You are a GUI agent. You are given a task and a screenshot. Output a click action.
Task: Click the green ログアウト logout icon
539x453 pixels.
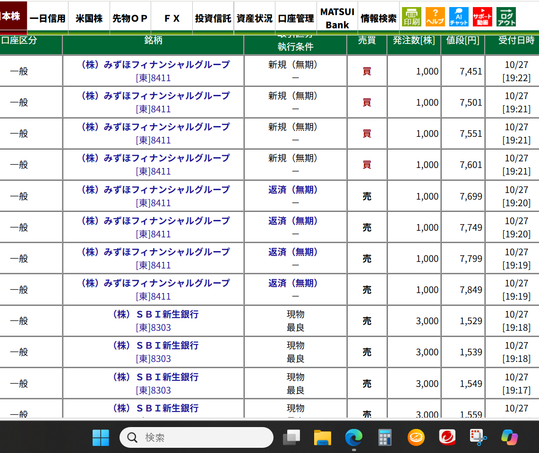coord(506,17)
